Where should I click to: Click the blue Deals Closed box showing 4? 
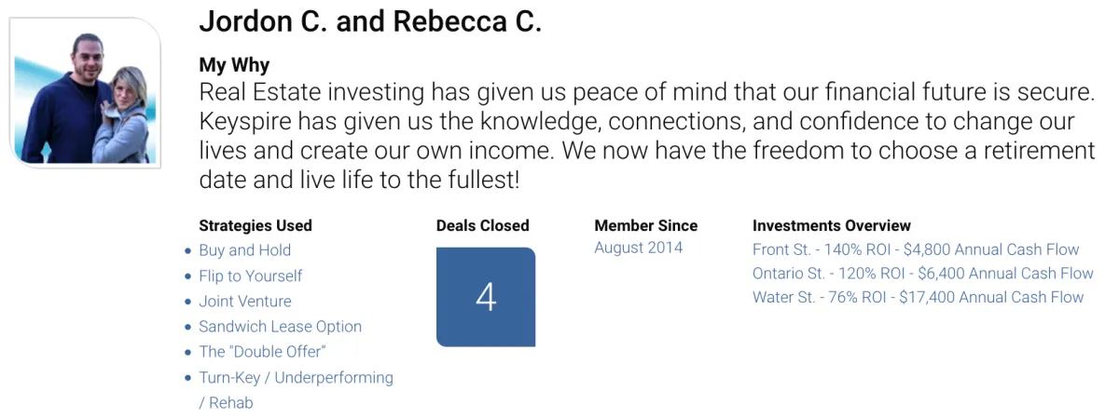[486, 297]
